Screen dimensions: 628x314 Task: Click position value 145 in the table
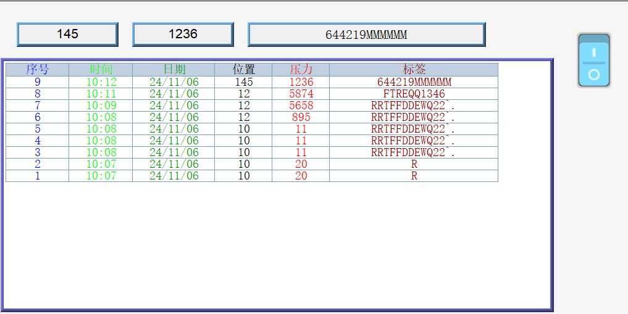243,82
